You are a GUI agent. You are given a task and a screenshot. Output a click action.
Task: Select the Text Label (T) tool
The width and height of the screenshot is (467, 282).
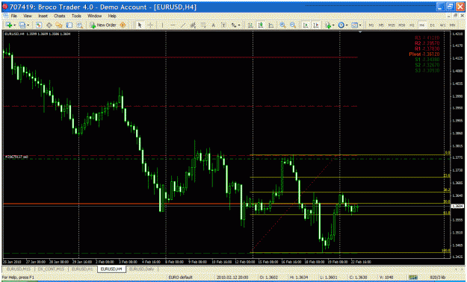tap(223, 25)
